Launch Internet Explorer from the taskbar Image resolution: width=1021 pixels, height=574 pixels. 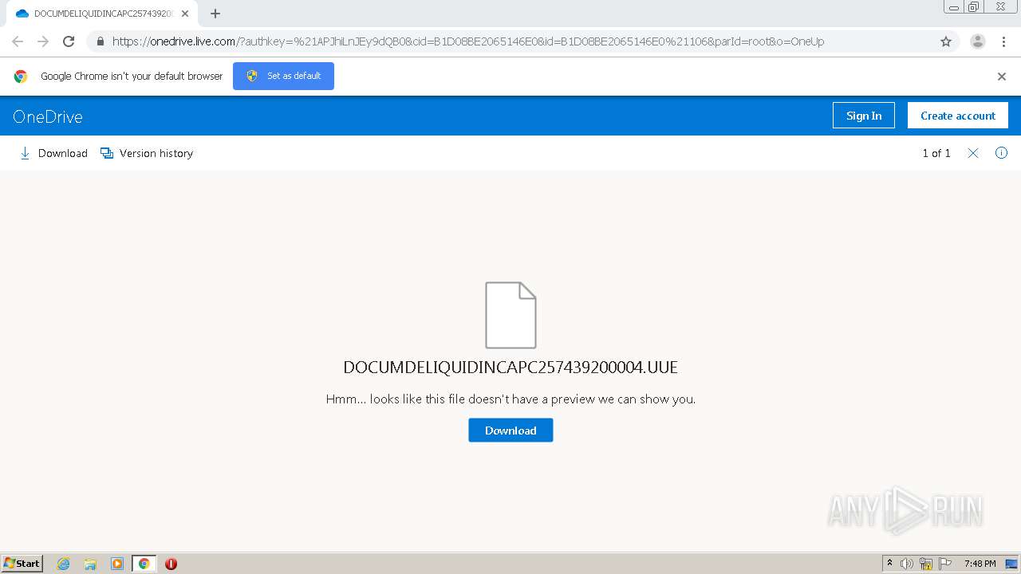click(x=64, y=564)
